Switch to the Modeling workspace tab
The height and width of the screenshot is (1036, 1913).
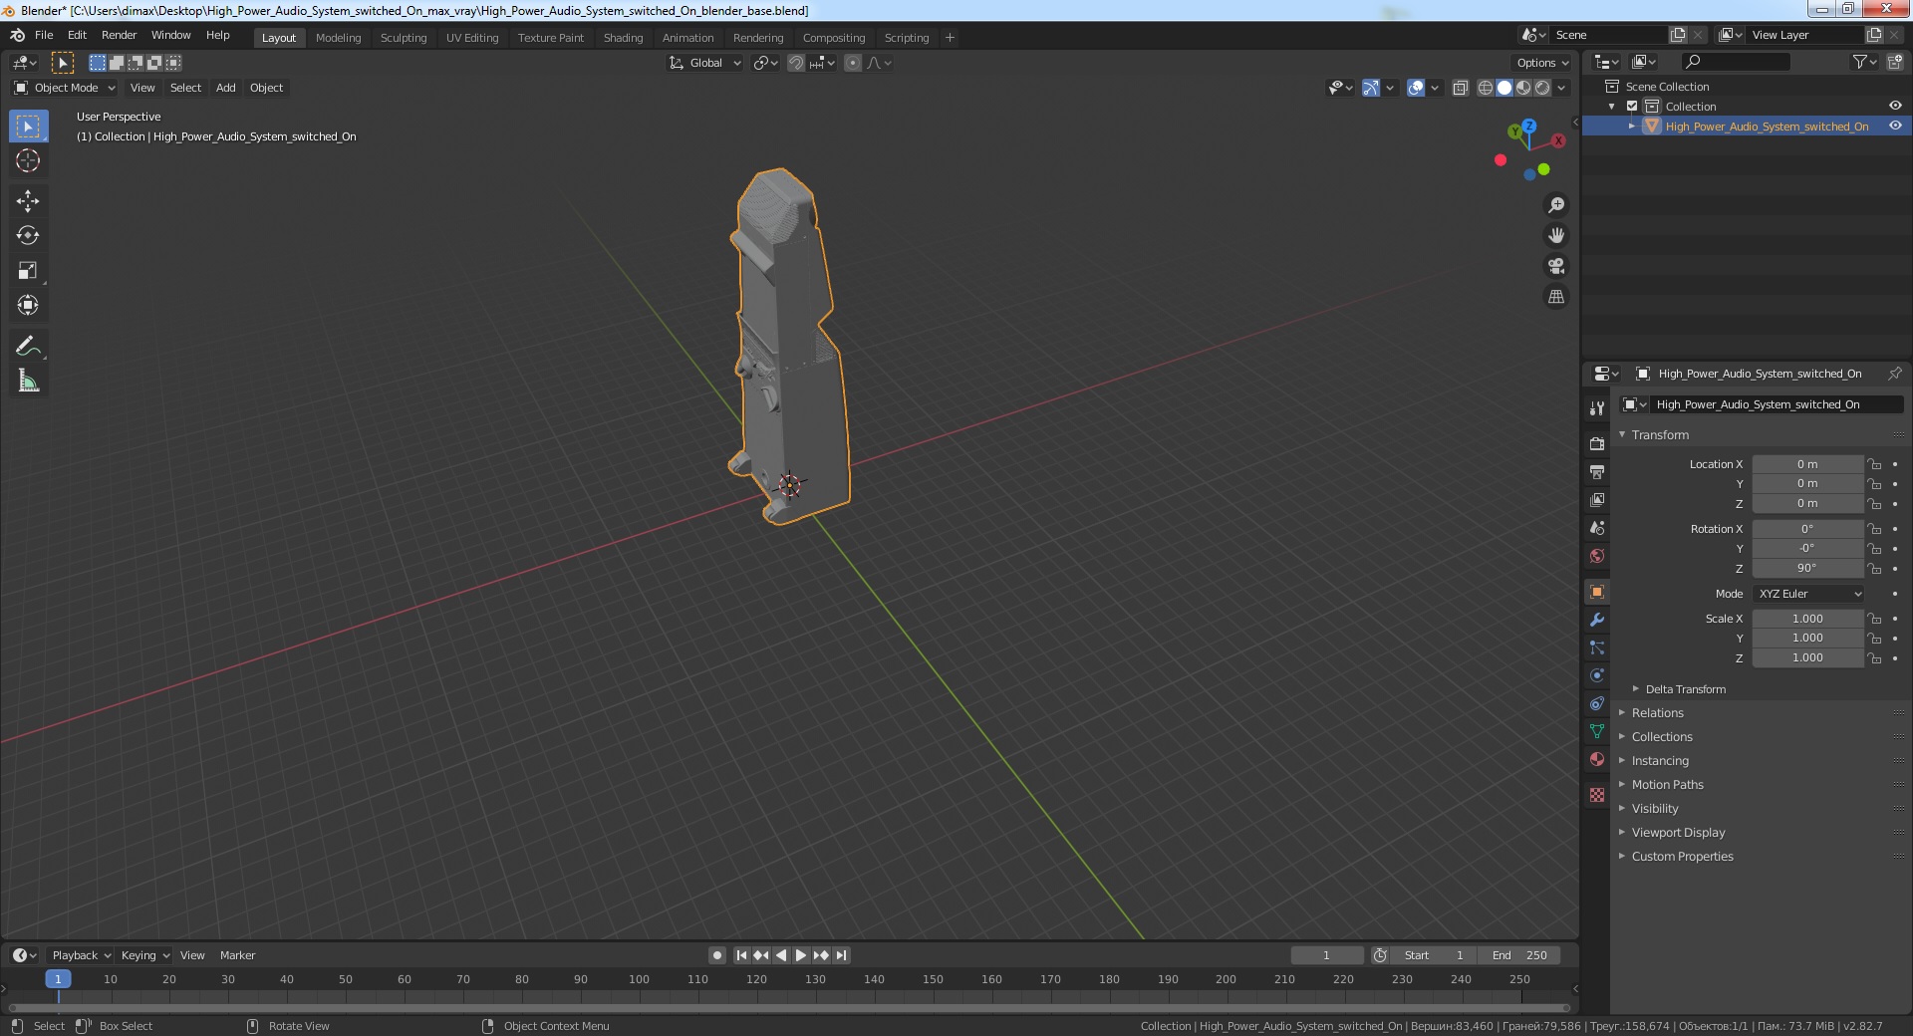point(338,38)
